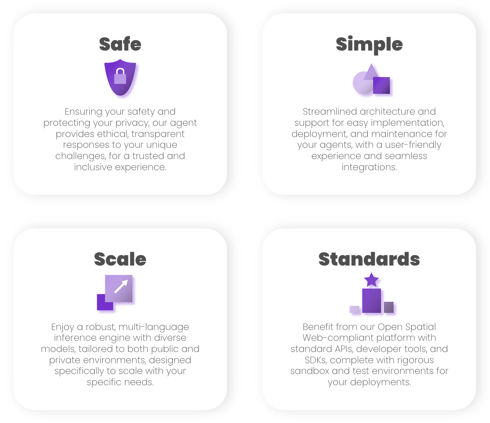Click the "Standards" heading
The width and height of the screenshot is (490, 423).
(x=369, y=259)
